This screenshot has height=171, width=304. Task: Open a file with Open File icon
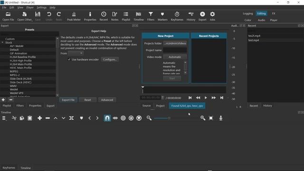tap(8, 16)
